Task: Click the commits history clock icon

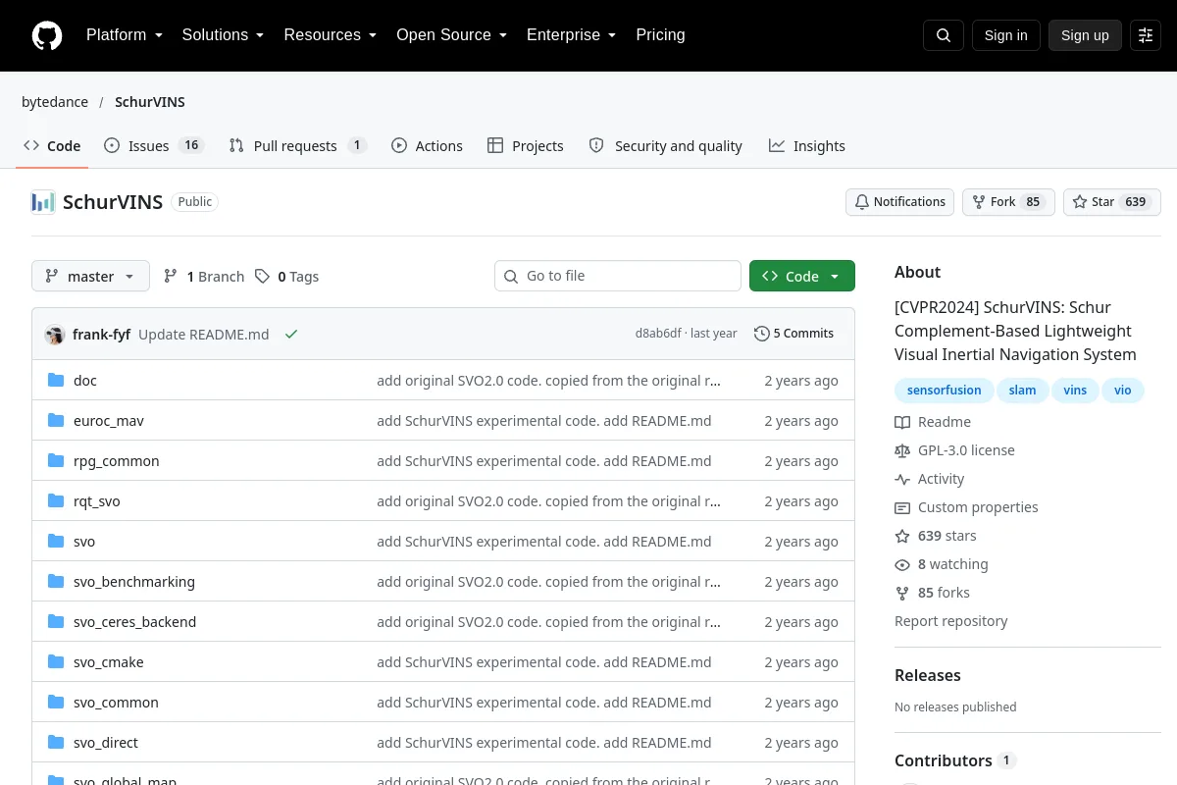Action: coord(761,334)
